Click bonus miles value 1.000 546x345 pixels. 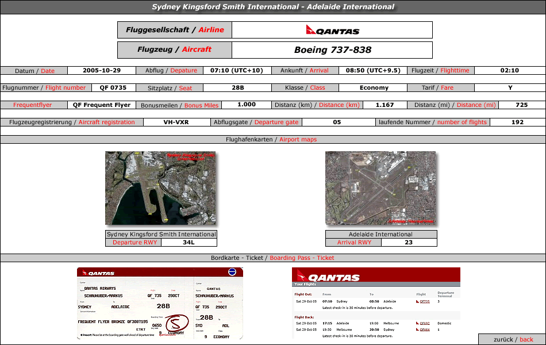pos(247,105)
